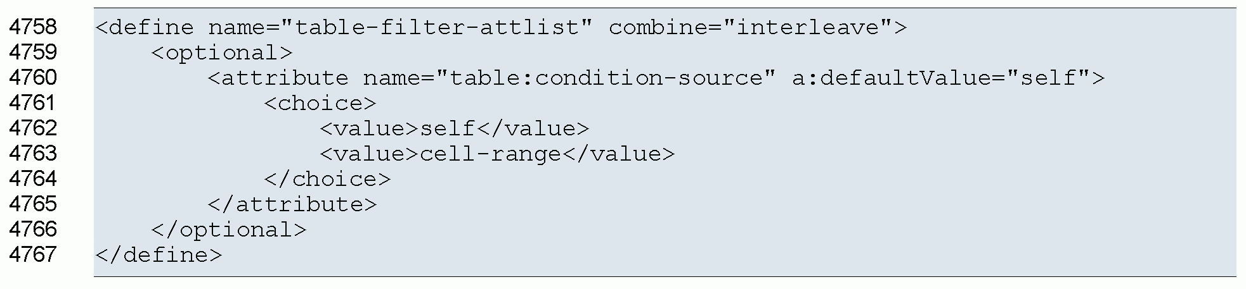The width and height of the screenshot is (1246, 289).
Task: Click the <value>self</value> line
Action: tap(454, 129)
